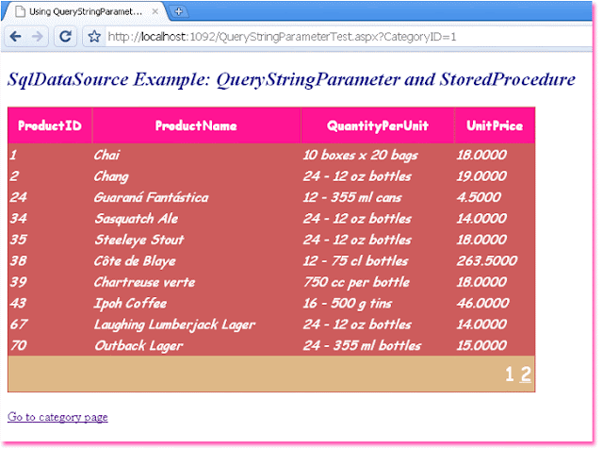Click the 750 cc per bottle cell

(x=378, y=282)
